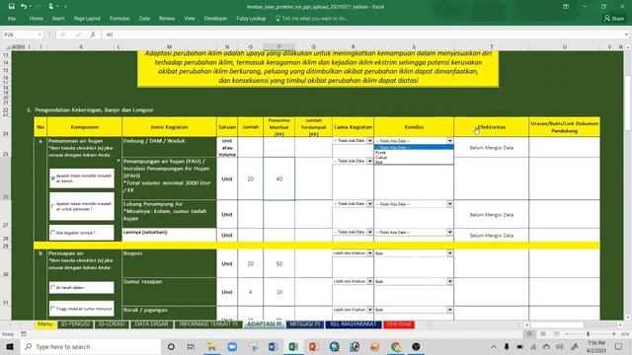Toggle 'Ada kegiatan lainnya' checkbox

click(x=53, y=233)
